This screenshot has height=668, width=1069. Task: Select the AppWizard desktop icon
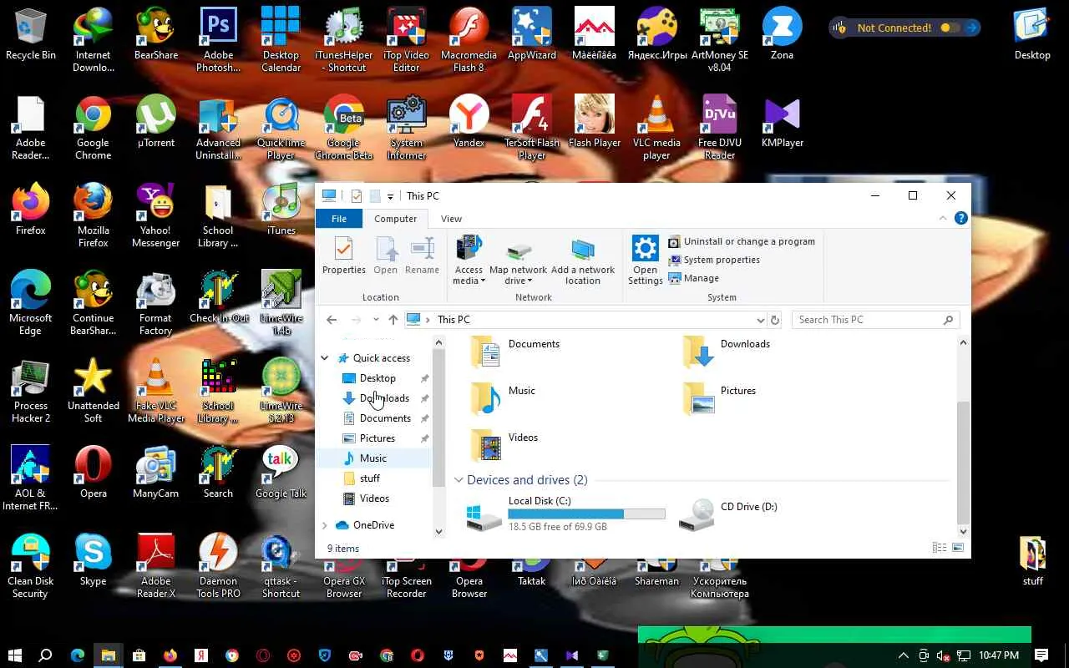point(532,35)
